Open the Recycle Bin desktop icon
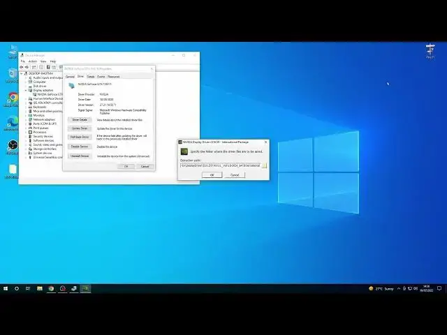Screen dimensions: 447x335 pyautogui.click(x=13, y=76)
